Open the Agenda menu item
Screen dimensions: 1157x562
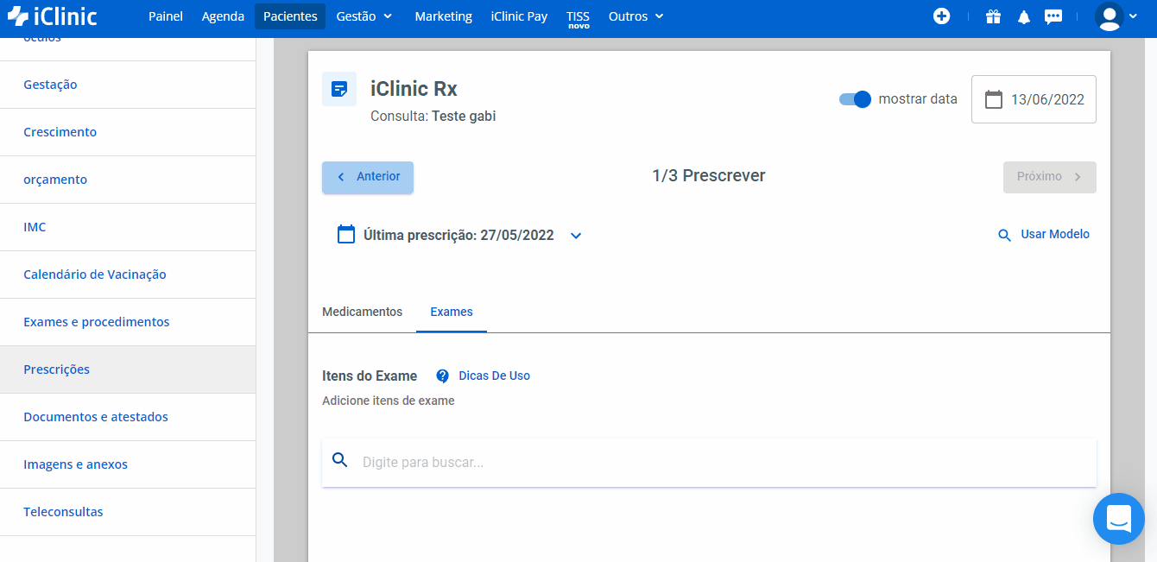pos(223,16)
